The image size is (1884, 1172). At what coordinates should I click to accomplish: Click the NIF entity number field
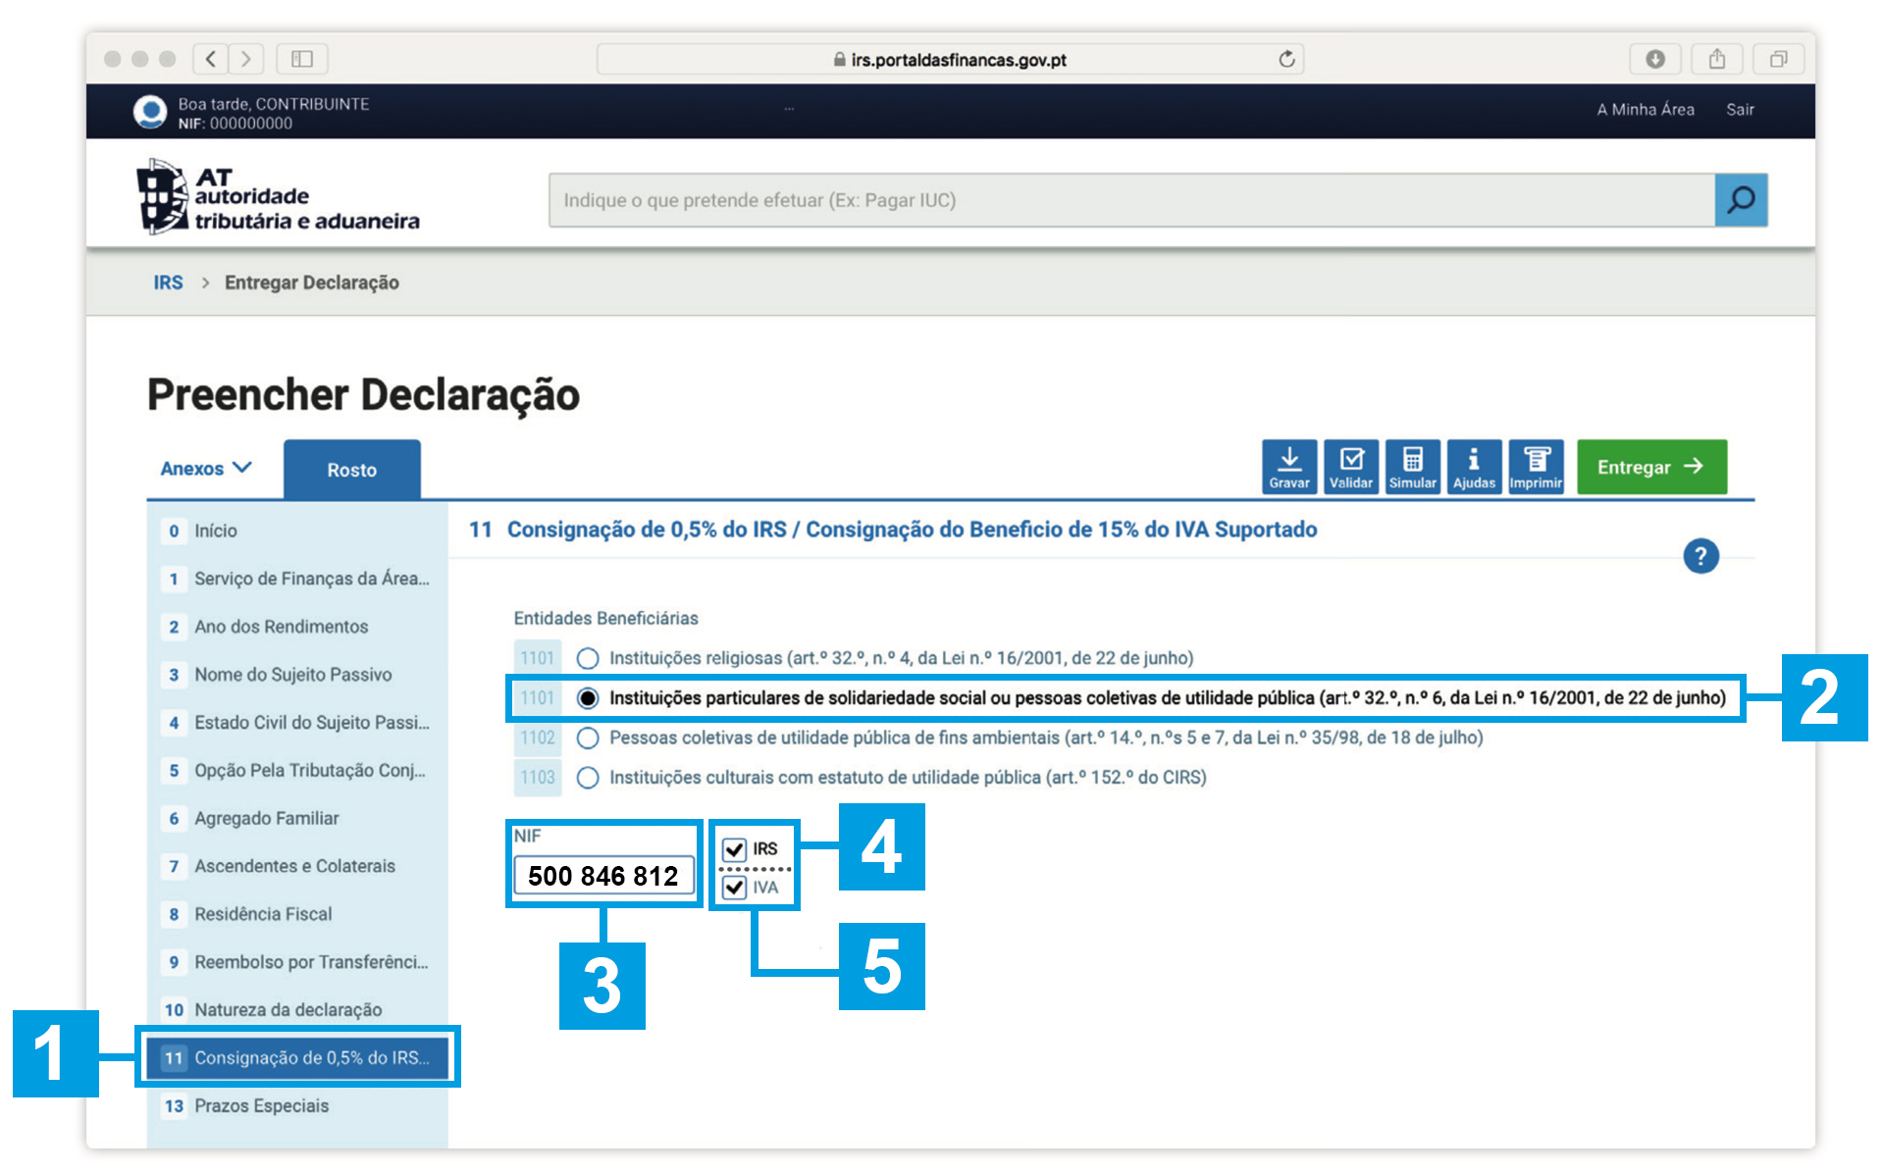(x=602, y=875)
